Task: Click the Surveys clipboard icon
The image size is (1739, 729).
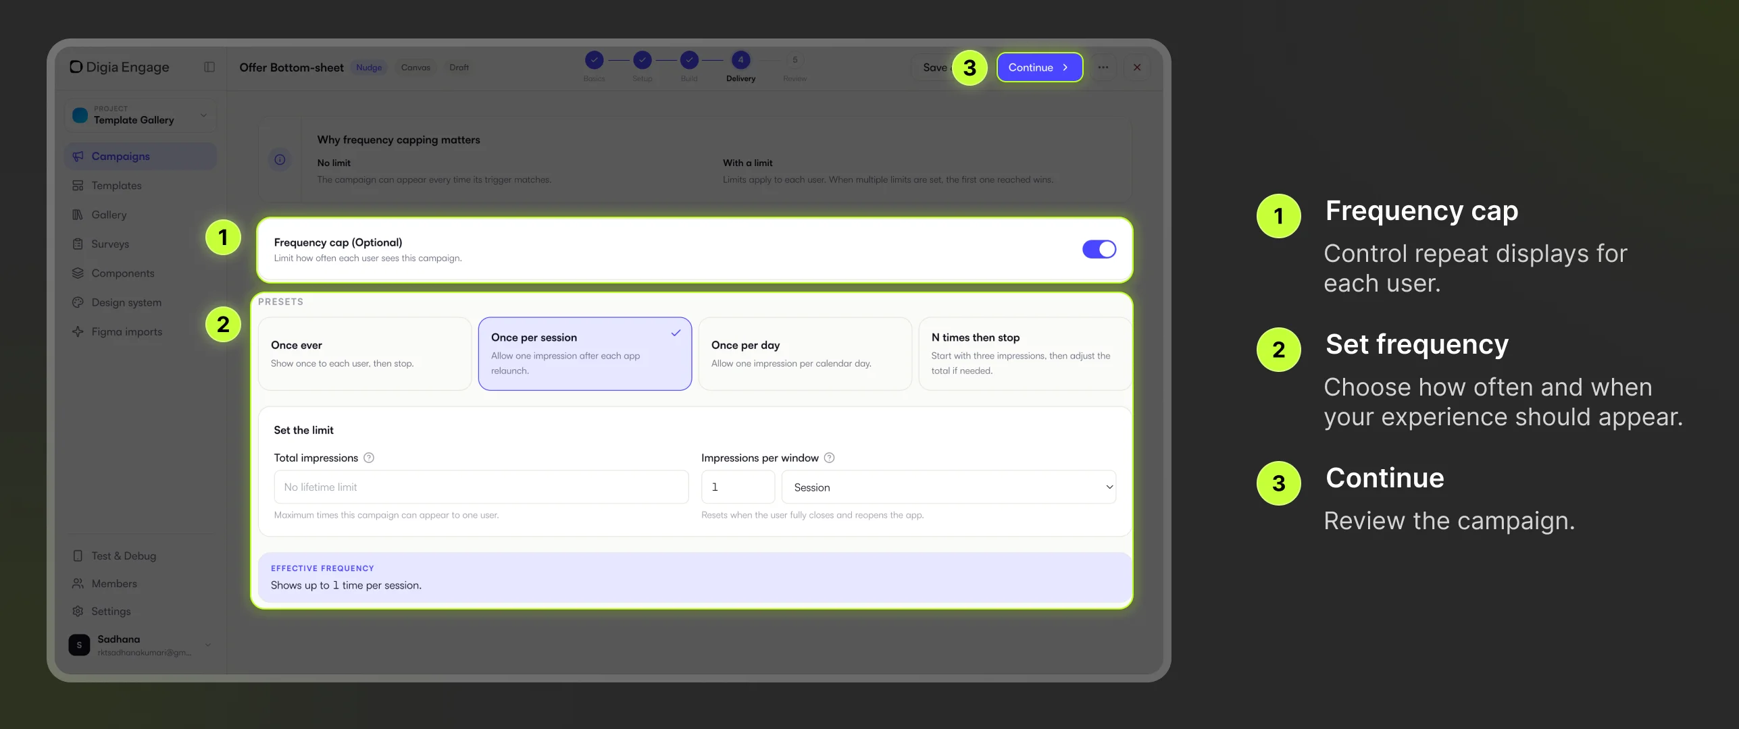Action: [78, 244]
